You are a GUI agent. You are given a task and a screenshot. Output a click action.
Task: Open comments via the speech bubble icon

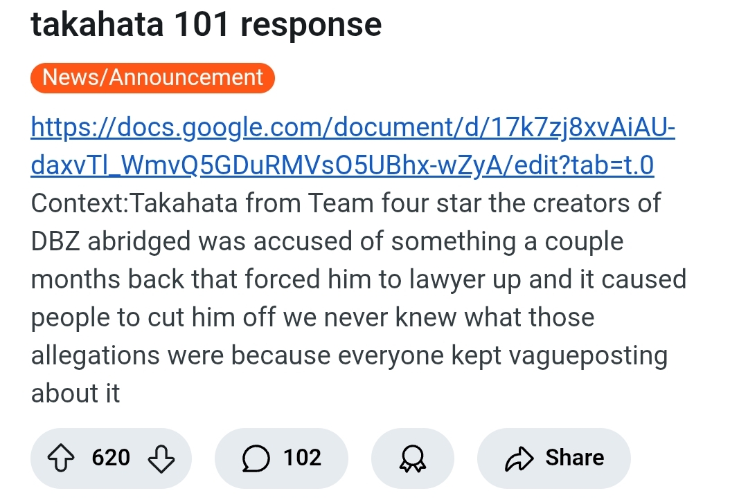click(256, 458)
